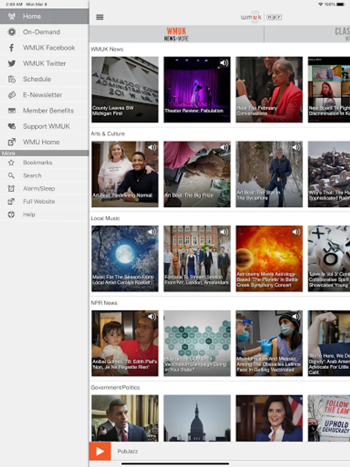350x467 pixels.
Task: Tap the Member Benefits card icon
Action: tap(11, 111)
